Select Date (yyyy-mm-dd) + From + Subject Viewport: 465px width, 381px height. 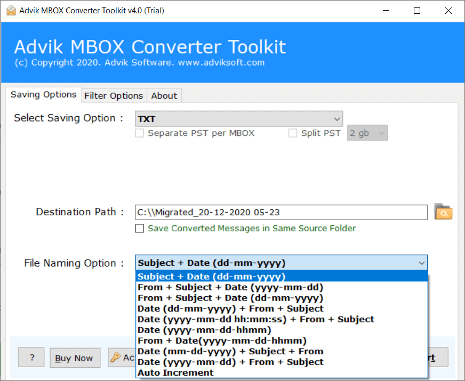pyautogui.click(x=282, y=362)
